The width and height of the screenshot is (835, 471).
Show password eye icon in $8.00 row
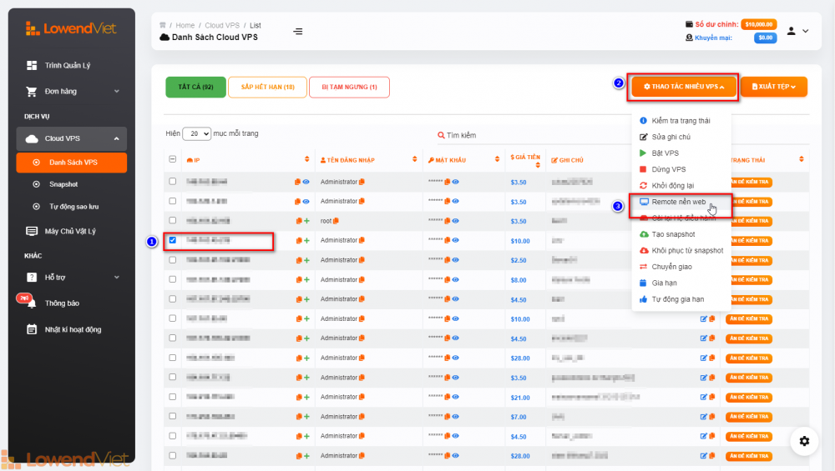pos(456,279)
